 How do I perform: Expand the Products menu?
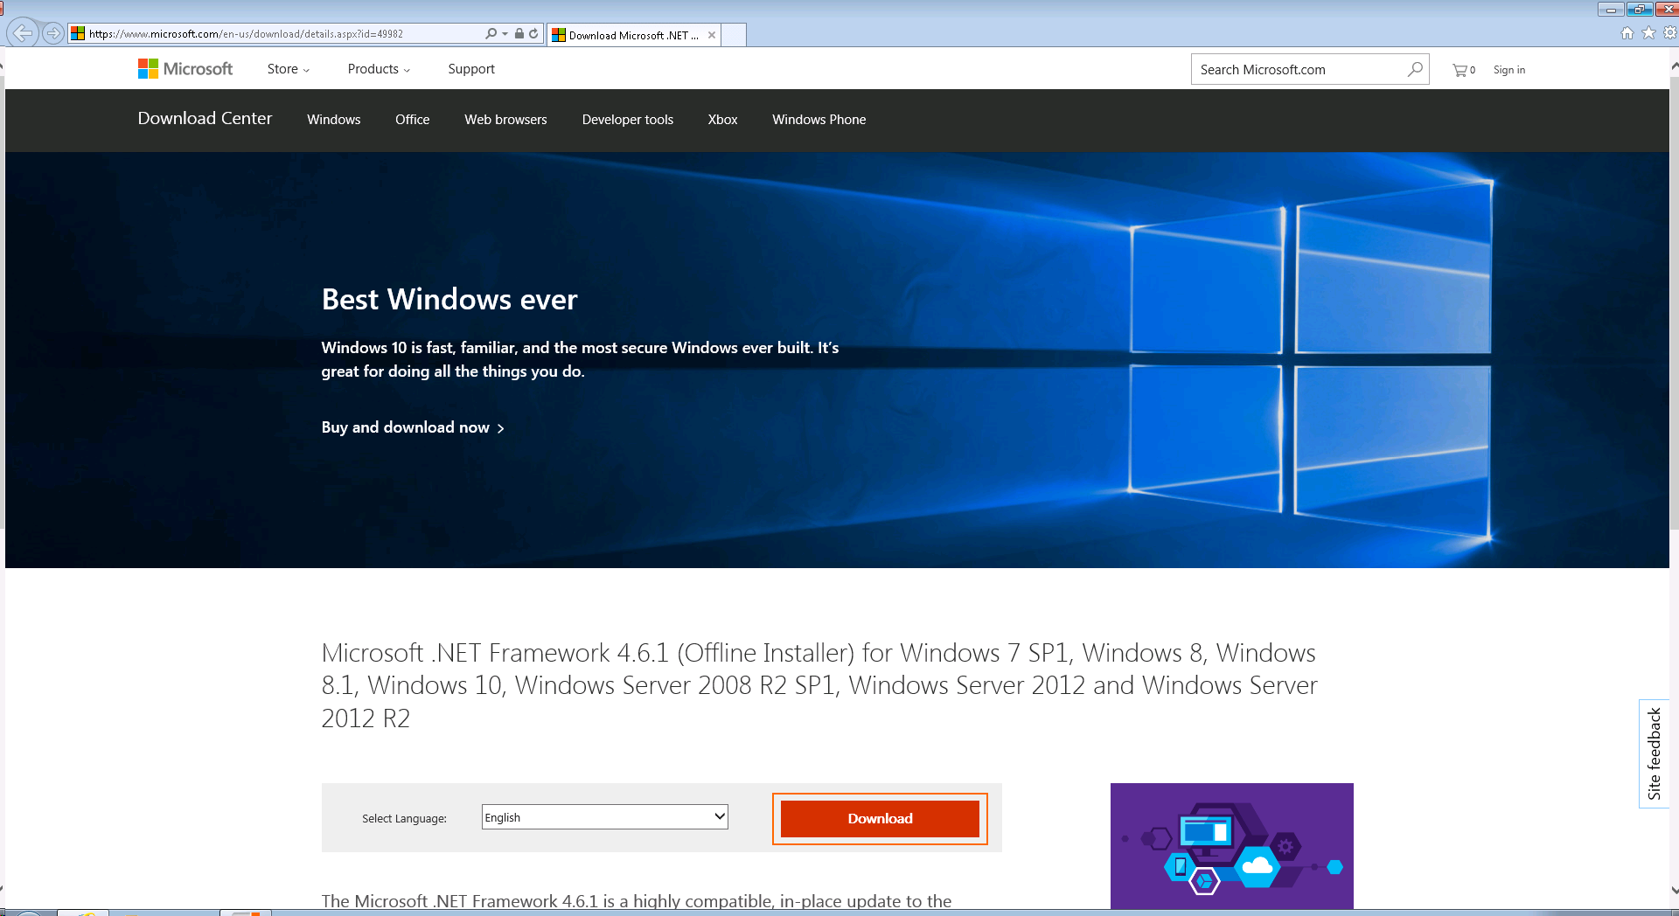379,69
